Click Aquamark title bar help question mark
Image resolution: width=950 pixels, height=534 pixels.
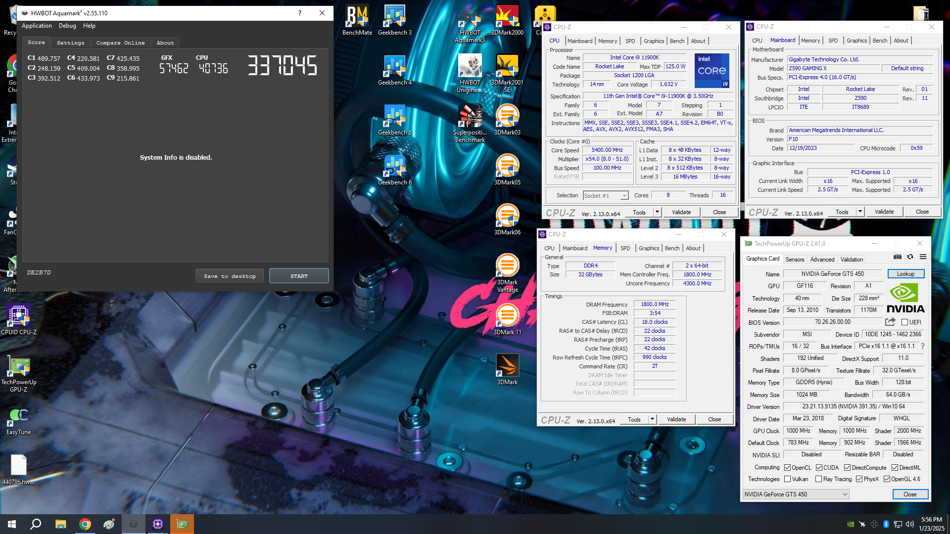point(300,13)
